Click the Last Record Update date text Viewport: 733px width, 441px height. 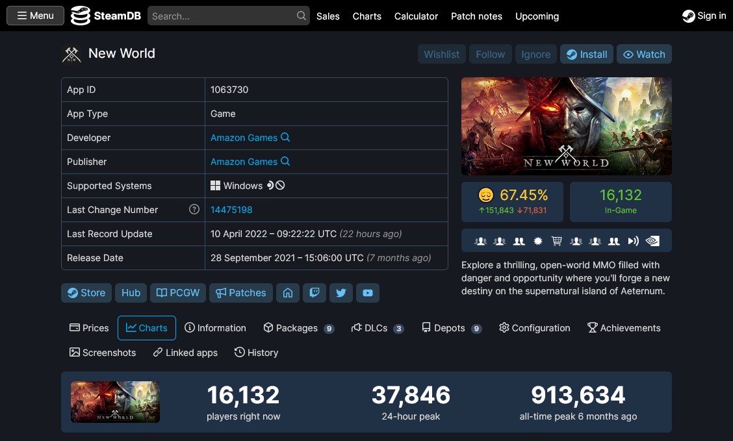click(273, 234)
